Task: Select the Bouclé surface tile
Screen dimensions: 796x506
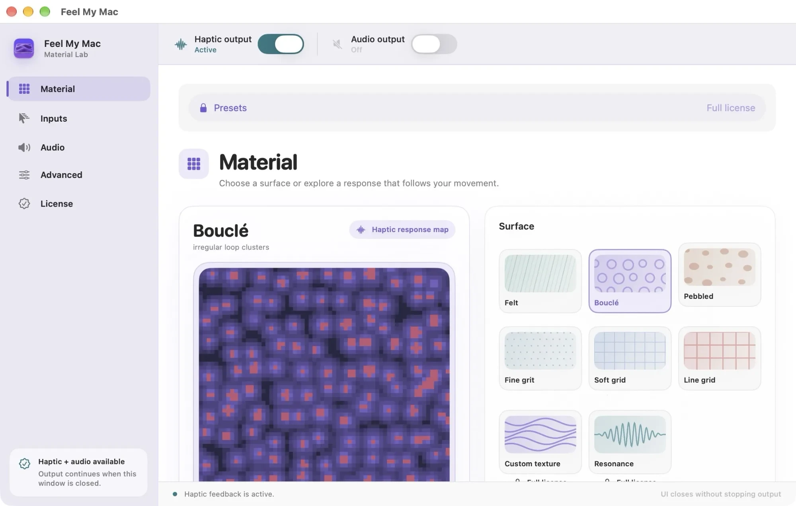Action: pyautogui.click(x=630, y=281)
